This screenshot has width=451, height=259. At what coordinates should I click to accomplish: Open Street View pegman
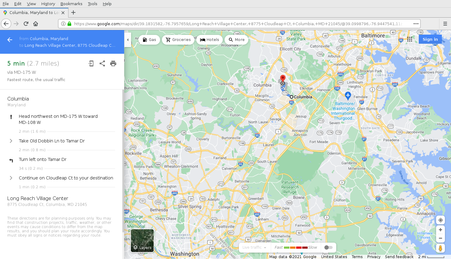[x=440, y=248]
